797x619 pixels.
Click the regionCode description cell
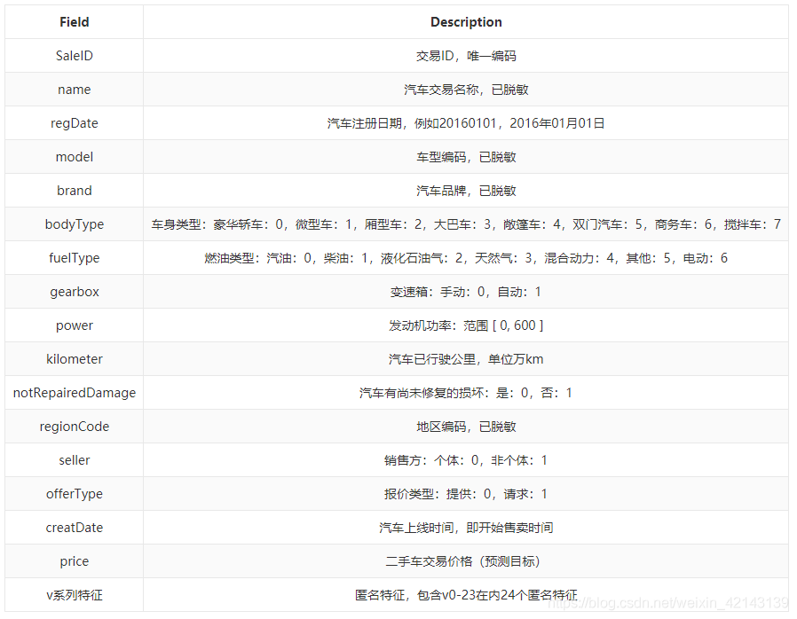click(x=465, y=426)
